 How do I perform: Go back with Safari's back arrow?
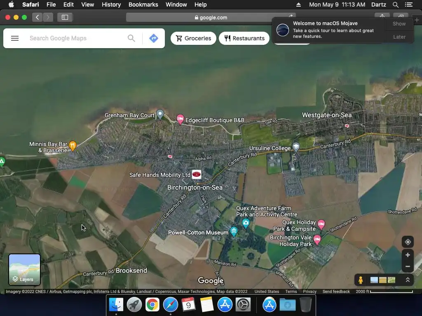[38, 17]
